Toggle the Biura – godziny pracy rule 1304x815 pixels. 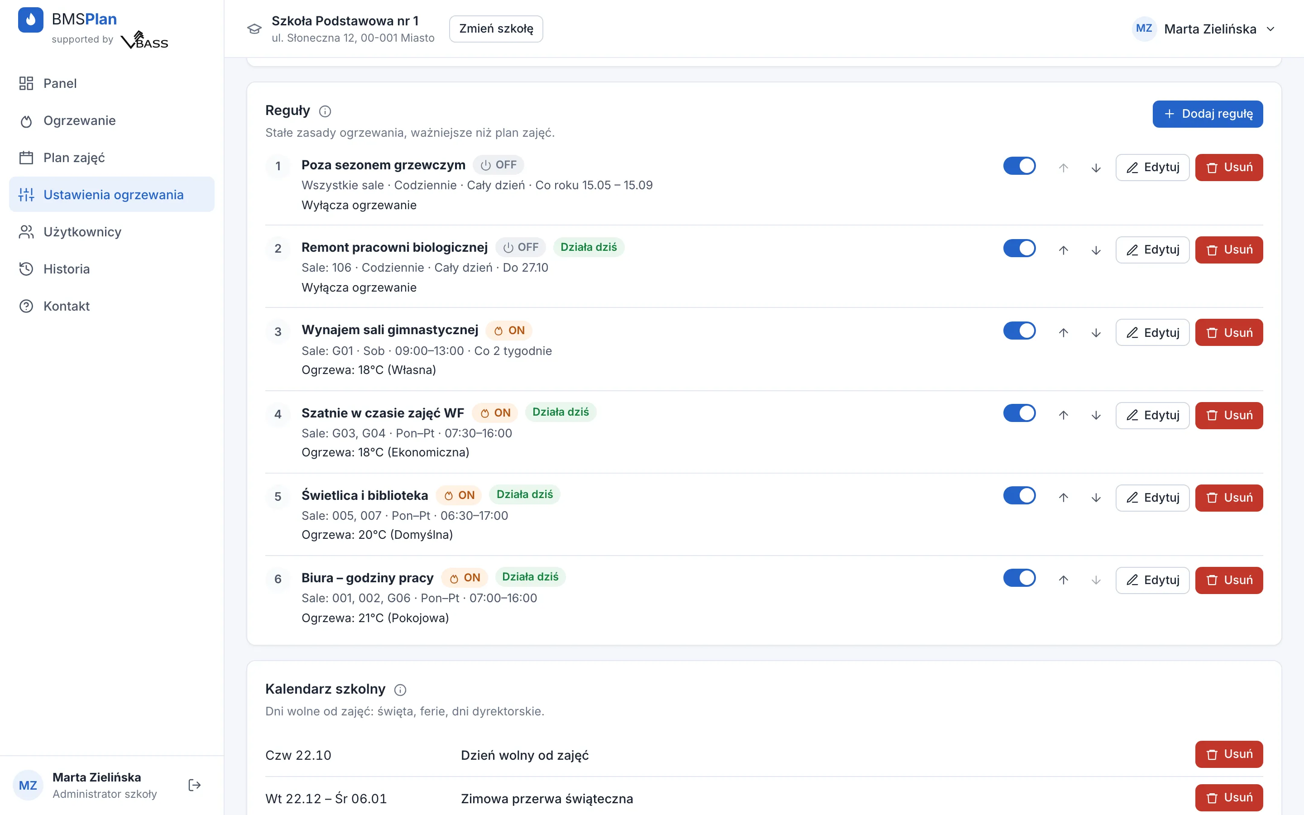tap(1020, 578)
